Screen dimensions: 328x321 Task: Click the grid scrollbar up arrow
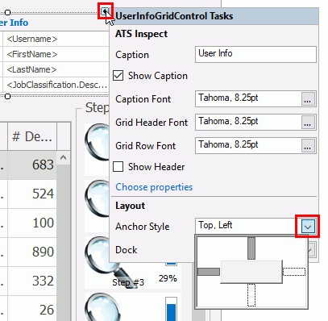63,157
